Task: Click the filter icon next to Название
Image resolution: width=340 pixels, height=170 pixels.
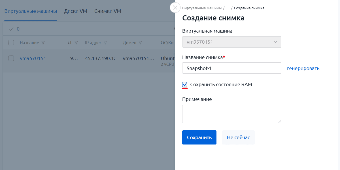Action: coord(43,43)
